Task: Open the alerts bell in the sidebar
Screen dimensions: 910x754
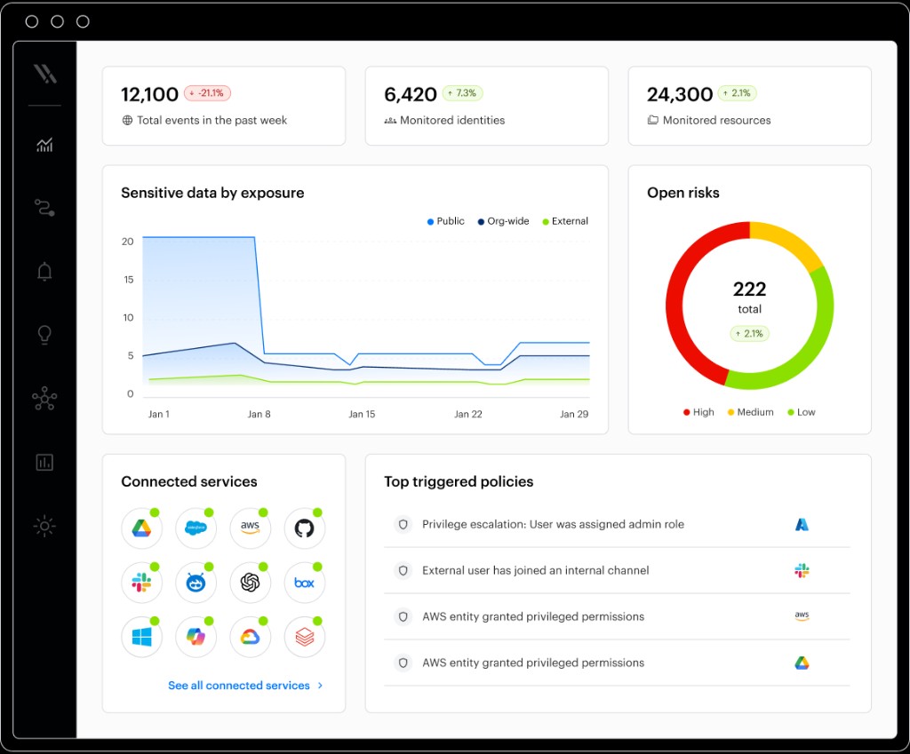Action: pos(44,272)
